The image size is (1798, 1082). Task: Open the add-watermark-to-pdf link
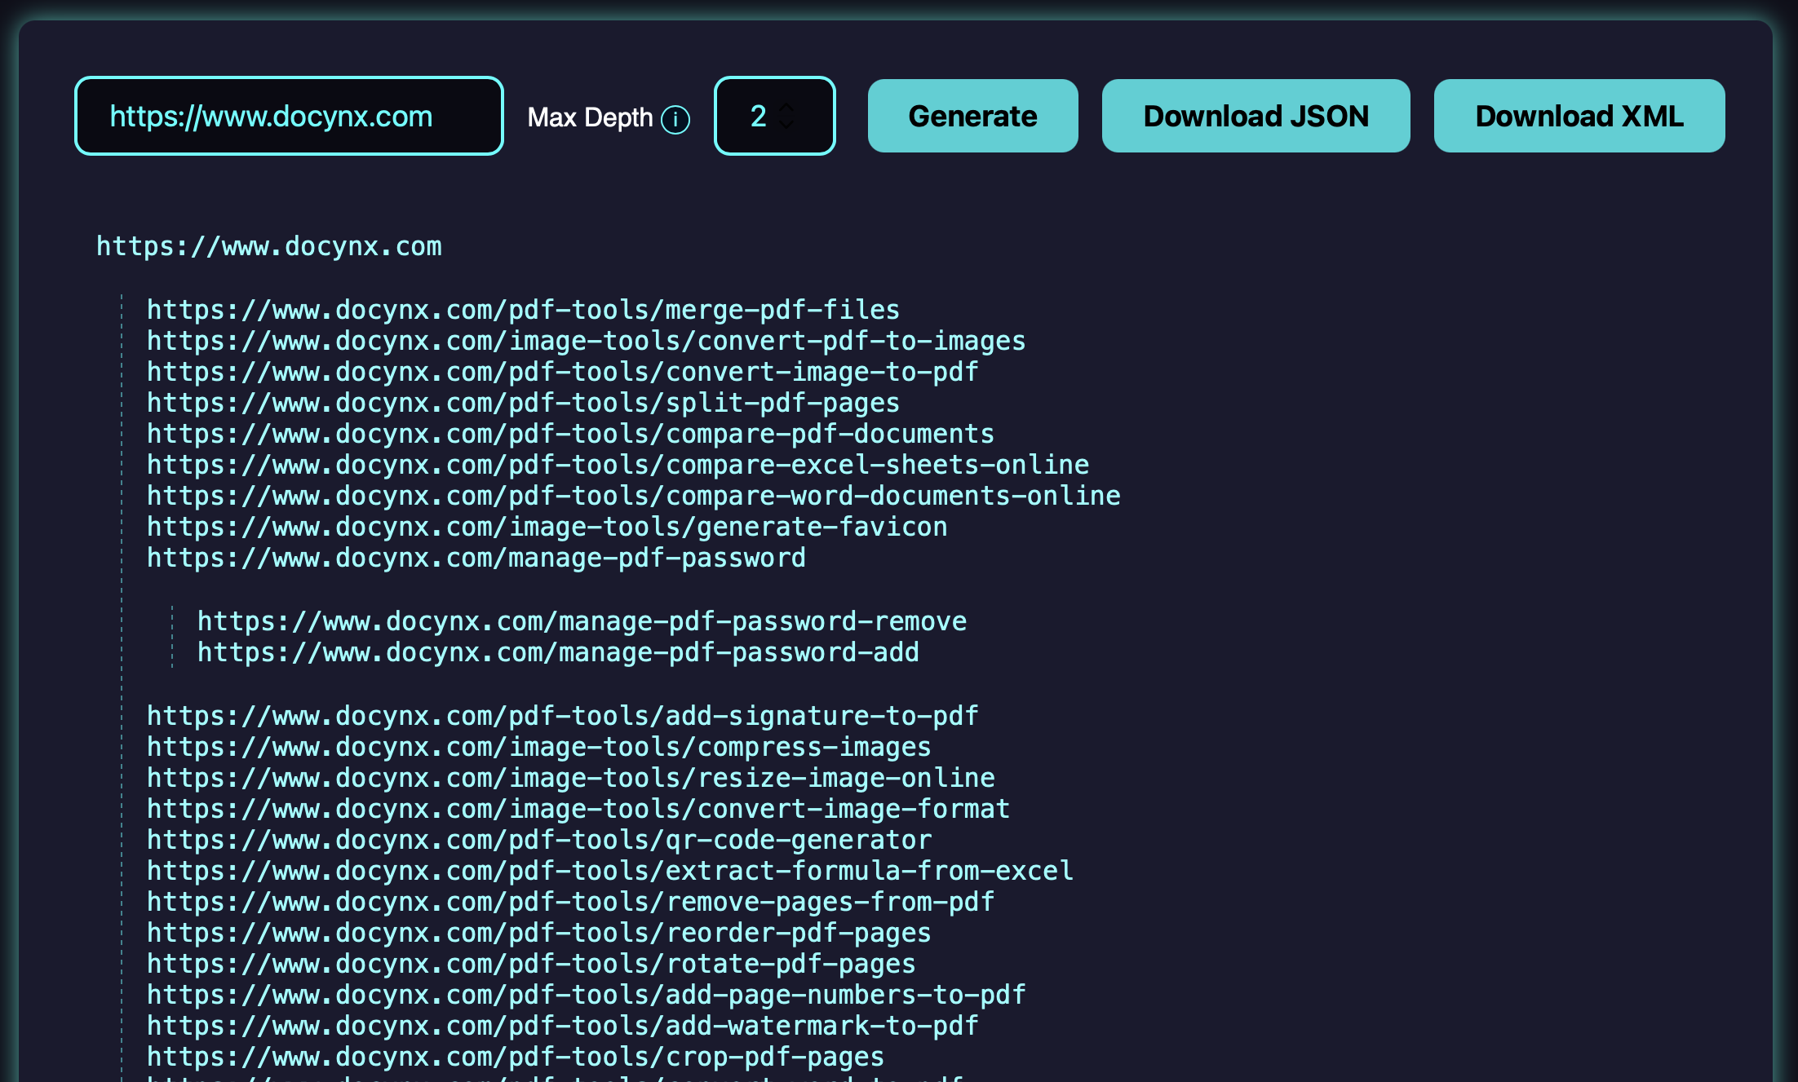click(562, 1026)
